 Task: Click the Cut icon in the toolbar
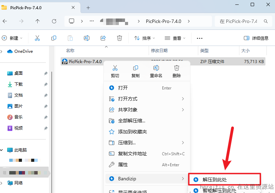[x=37, y=38]
